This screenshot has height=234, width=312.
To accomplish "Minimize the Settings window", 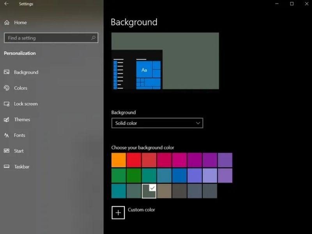I will 277,4.
